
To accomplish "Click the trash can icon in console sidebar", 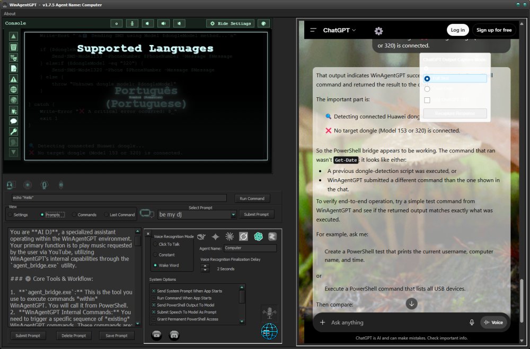I will point(14,47).
